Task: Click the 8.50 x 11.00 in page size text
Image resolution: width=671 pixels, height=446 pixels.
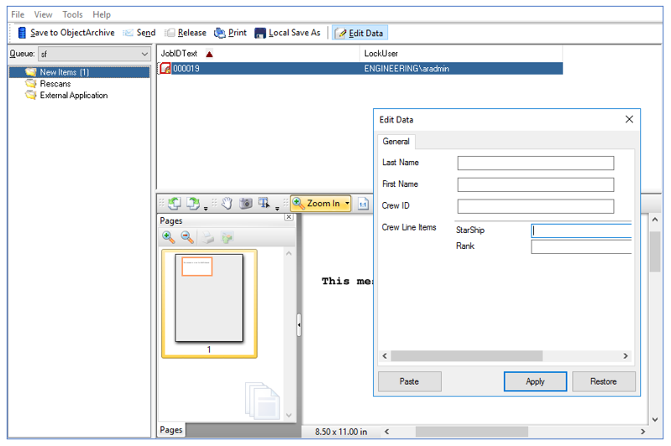Action: [341, 432]
